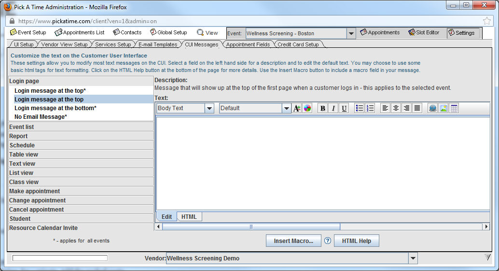Open the Default font dropdown
Screen dimensions: 499x271
tap(286, 108)
